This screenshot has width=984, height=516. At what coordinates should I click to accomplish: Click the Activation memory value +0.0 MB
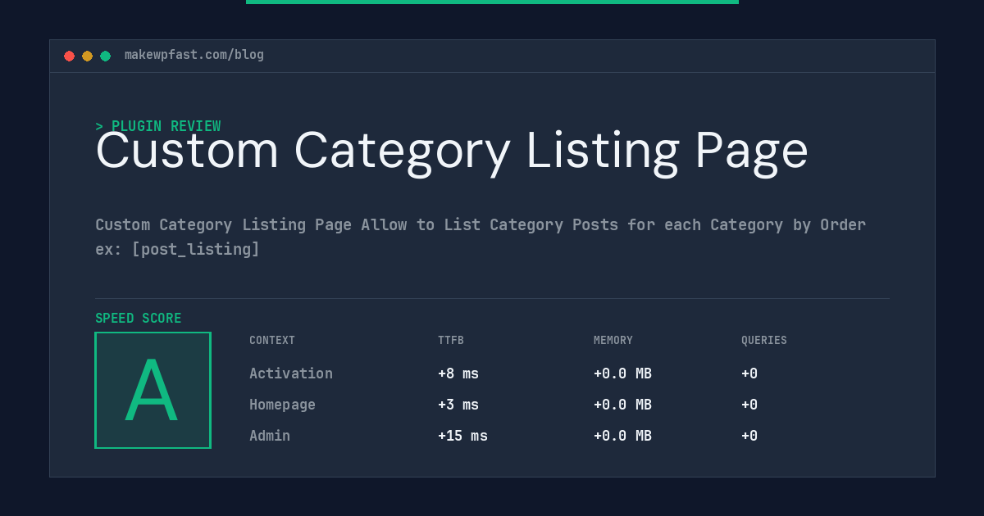point(622,373)
